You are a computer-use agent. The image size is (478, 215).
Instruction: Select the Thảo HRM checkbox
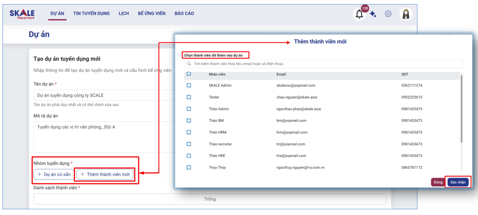tap(189, 132)
